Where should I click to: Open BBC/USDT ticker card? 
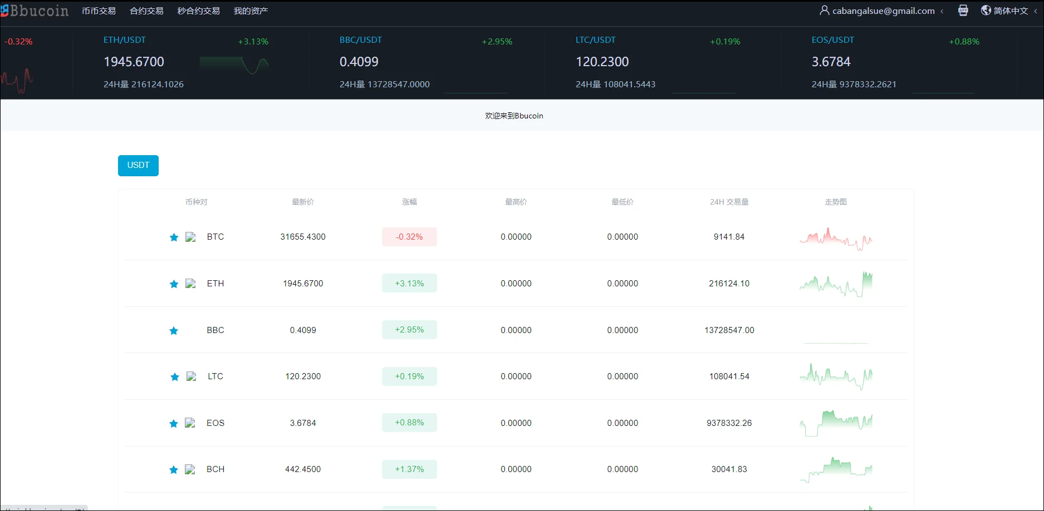point(427,62)
